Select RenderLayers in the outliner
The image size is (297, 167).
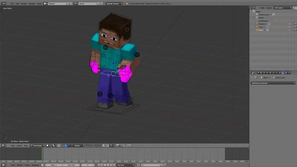pos(264,14)
